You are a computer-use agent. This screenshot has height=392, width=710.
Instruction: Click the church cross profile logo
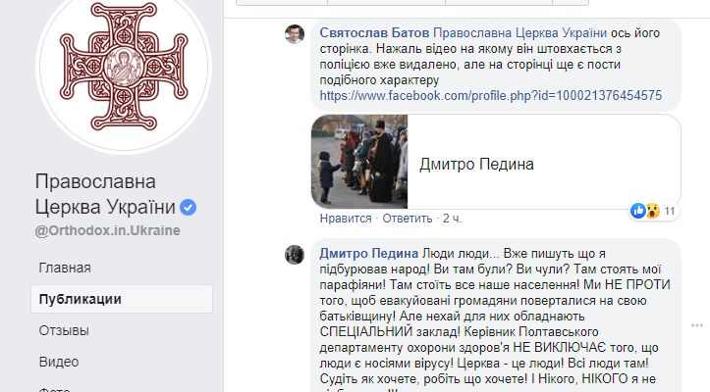[123, 67]
